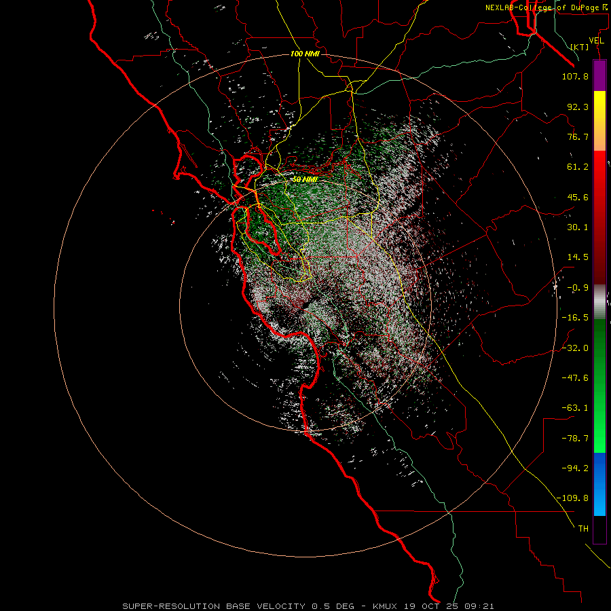This screenshot has height=611, width=611.
Task: Select the black TH segment of the scale
Action: (599, 530)
